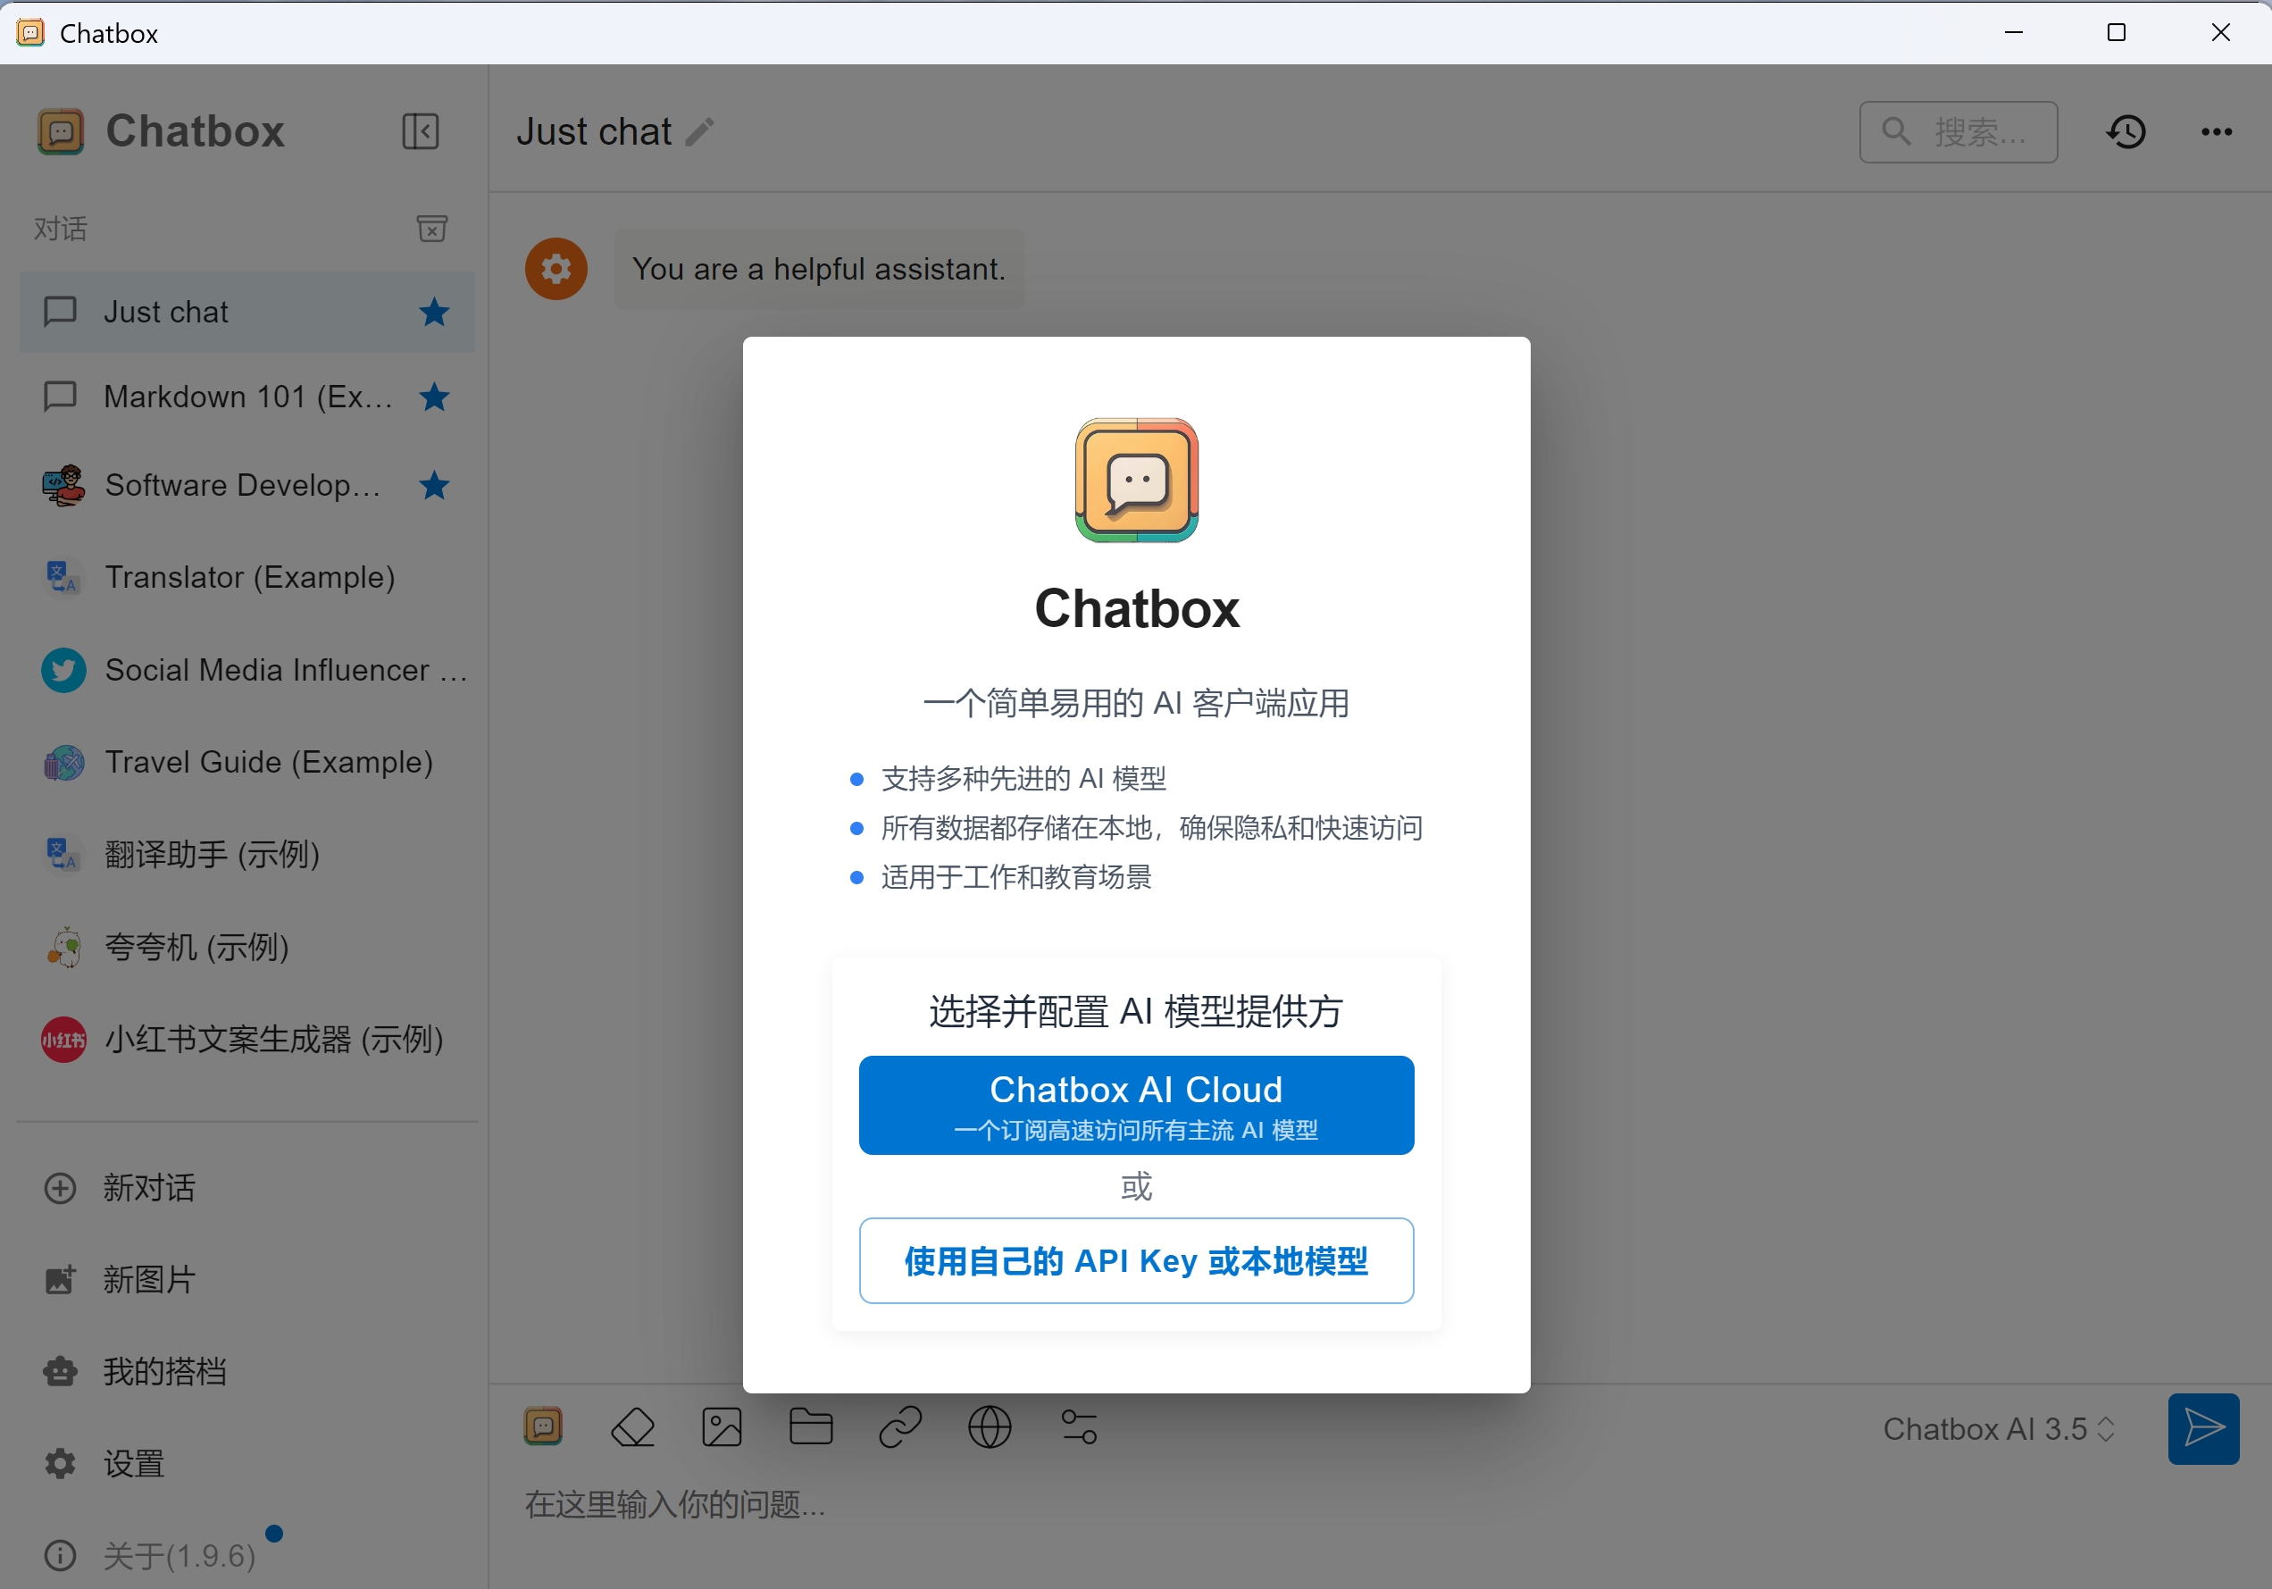Screen dimensions: 2272x1589
Task: Open Markdown 101 (Example) conversation
Action: click(247, 397)
